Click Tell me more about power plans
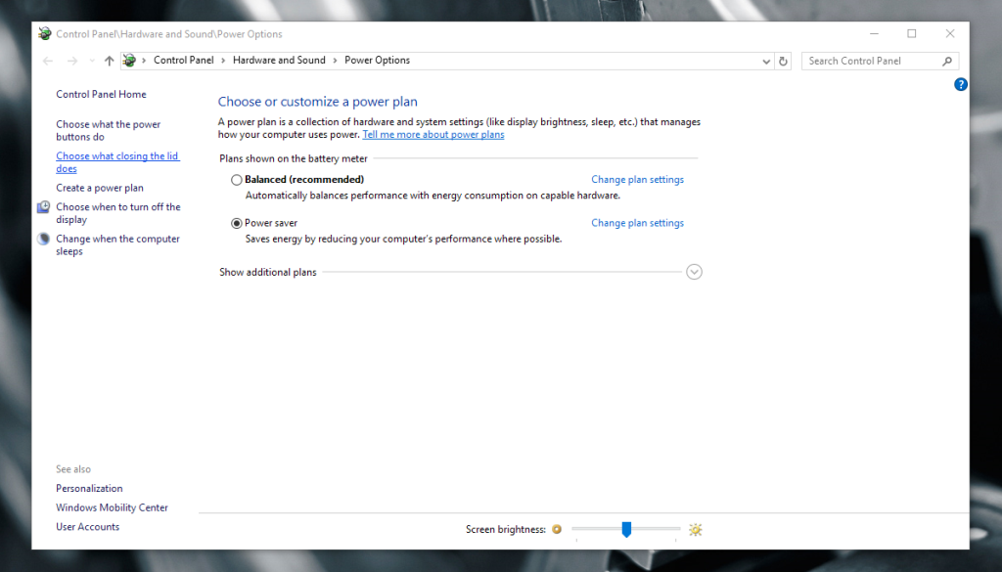Viewport: 1002px width, 572px height. 433,134
